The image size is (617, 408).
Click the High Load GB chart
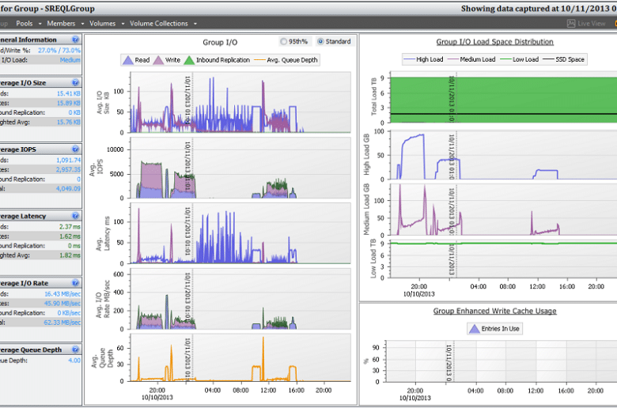[x=503, y=155]
